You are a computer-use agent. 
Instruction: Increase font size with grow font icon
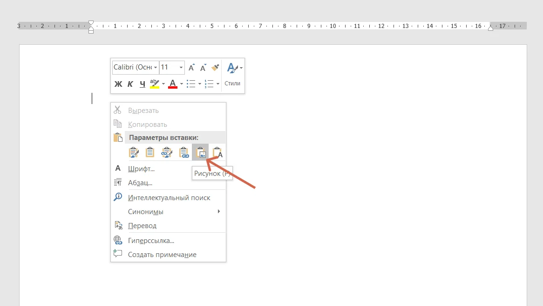tap(191, 68)
